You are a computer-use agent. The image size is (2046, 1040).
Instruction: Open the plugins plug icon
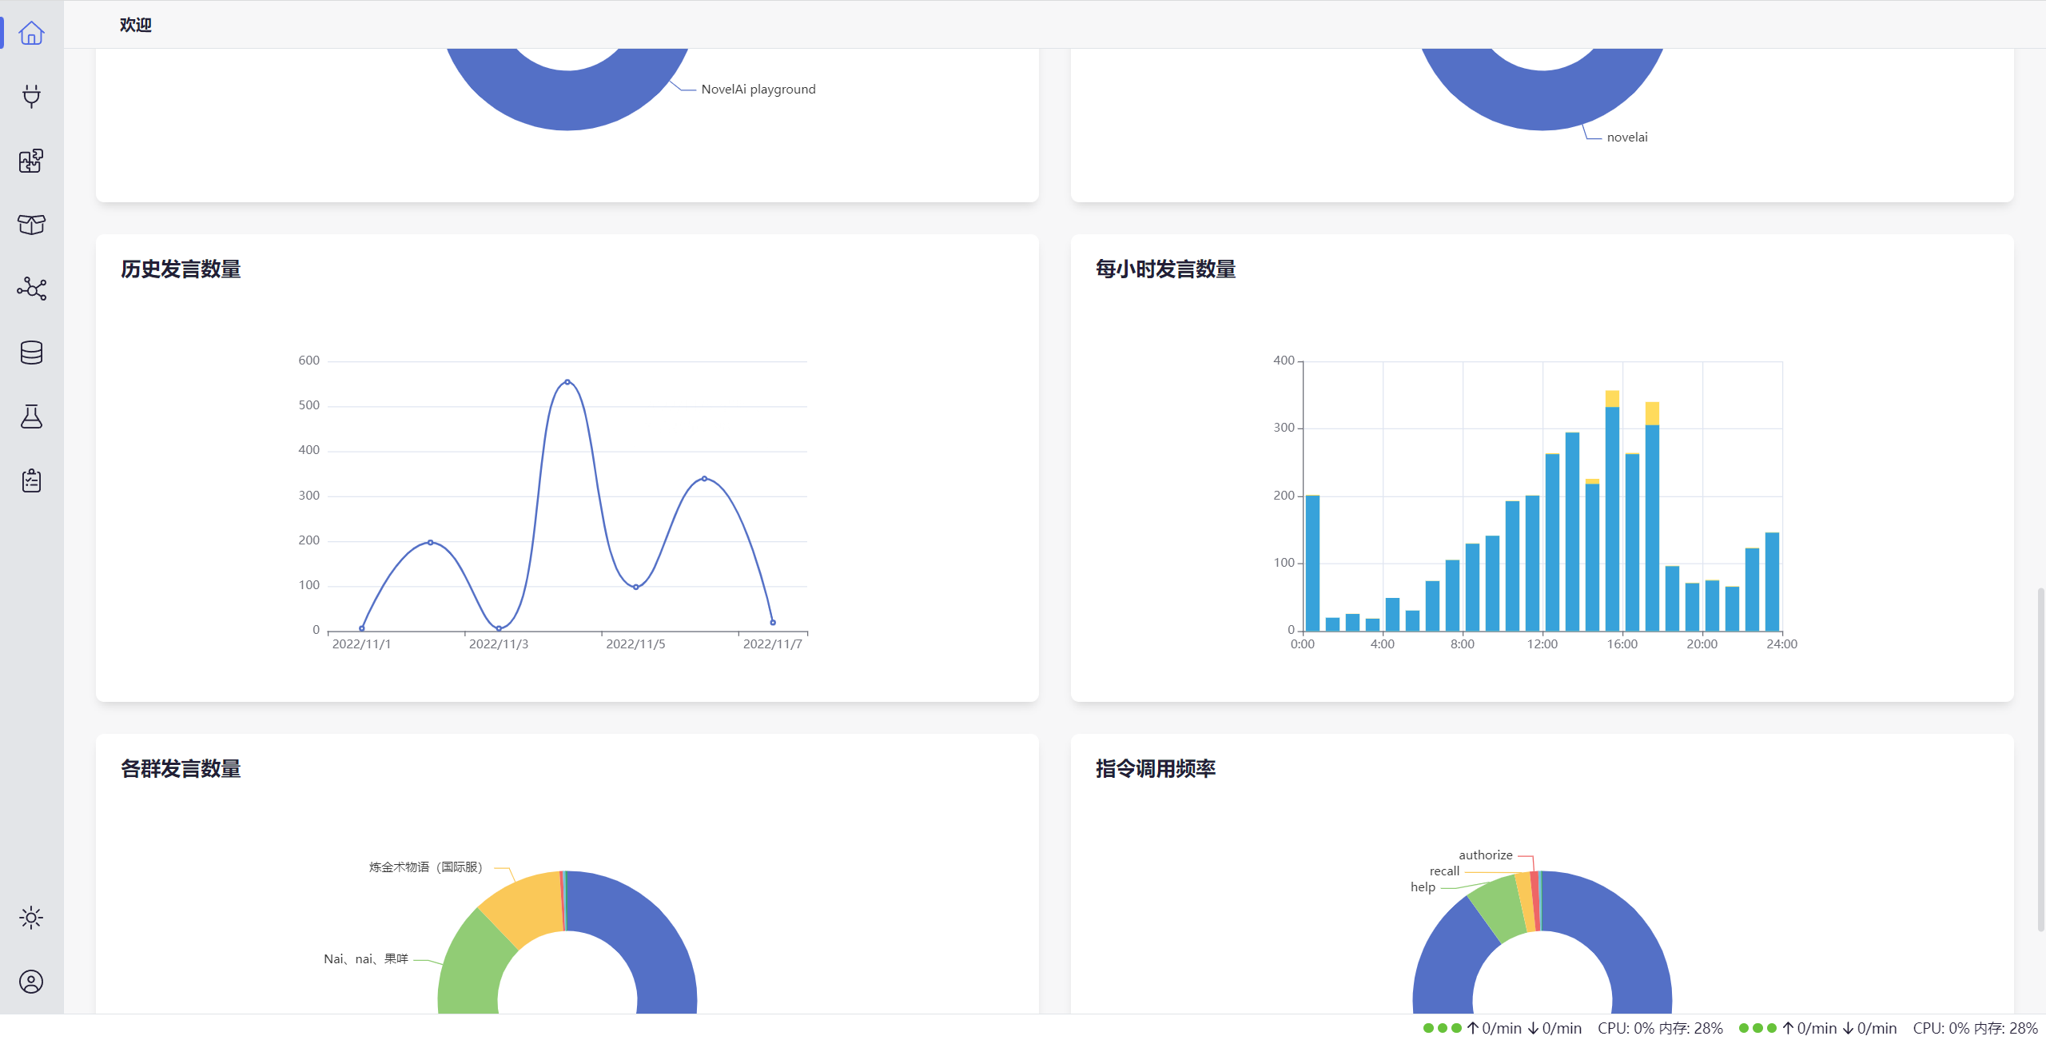(x=31, y=97)
